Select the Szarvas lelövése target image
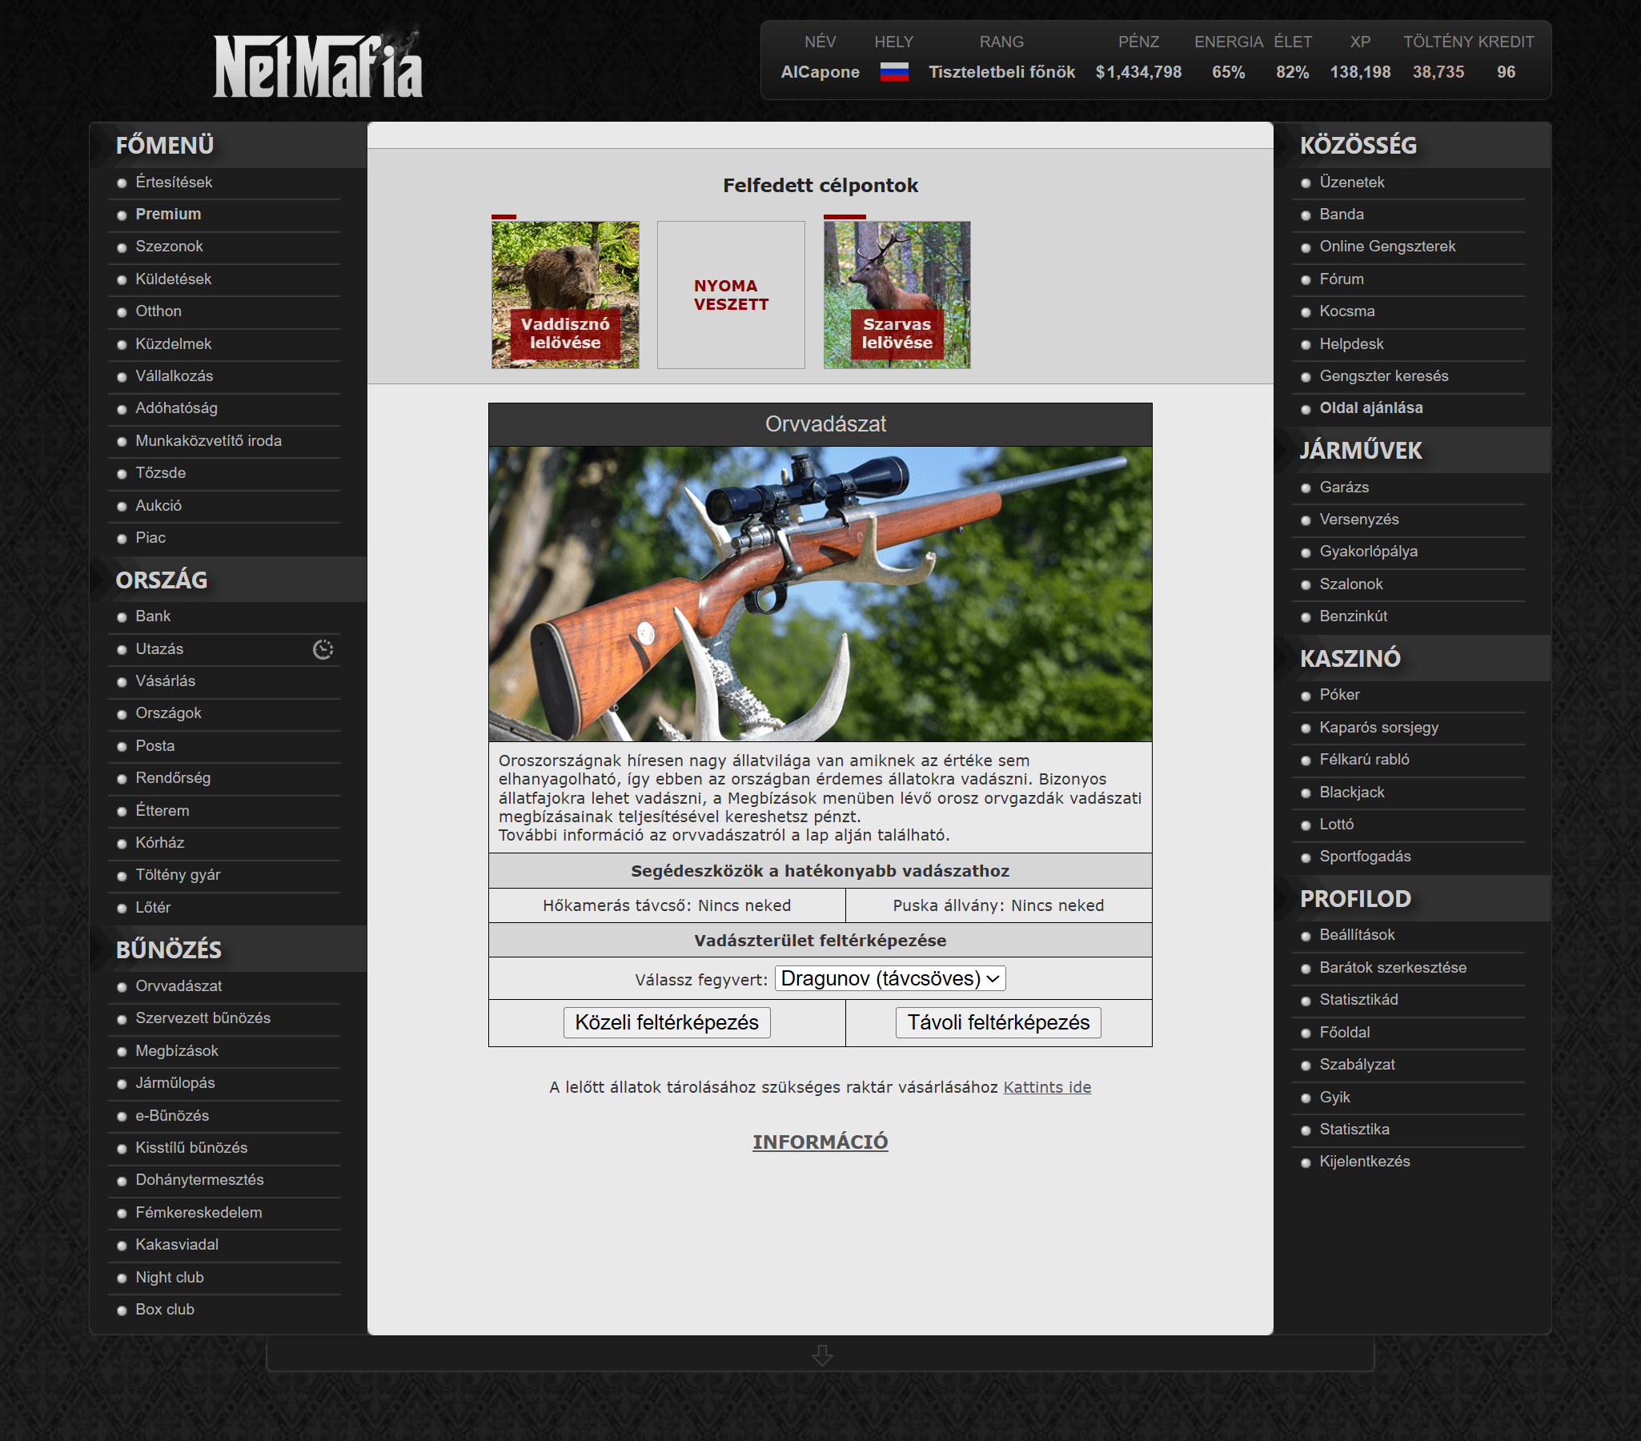The width and height of the screenshot is (1641, 1441). [x=897, y=295]
